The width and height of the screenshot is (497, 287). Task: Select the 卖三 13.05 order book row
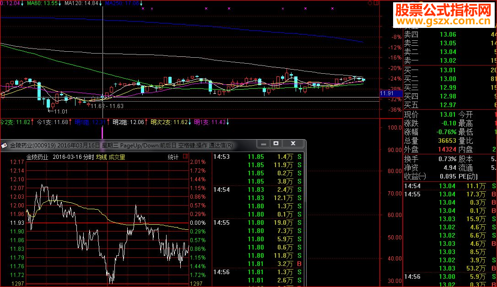[x=450, y=43]
